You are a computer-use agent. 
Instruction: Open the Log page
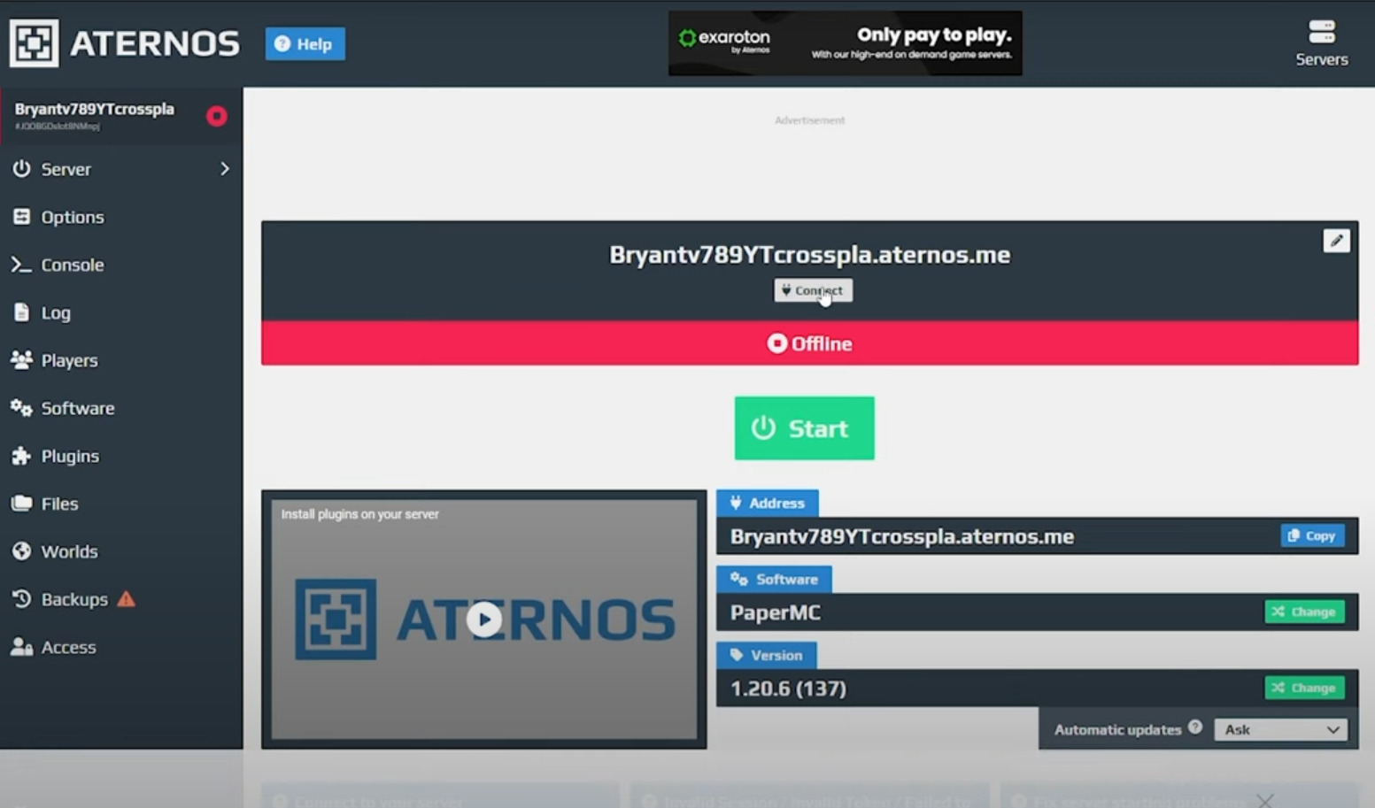[121, 312]
